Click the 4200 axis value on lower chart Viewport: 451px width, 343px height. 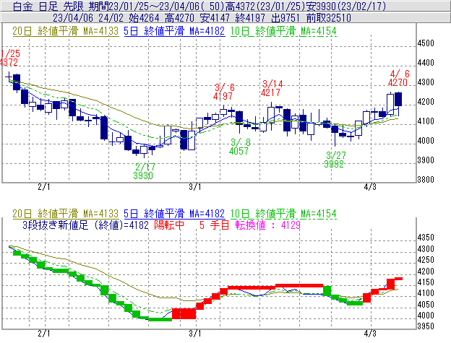click(x=426, y=272)
